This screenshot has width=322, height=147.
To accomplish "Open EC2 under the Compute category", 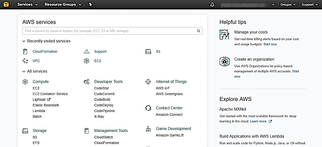I will 36,88.
